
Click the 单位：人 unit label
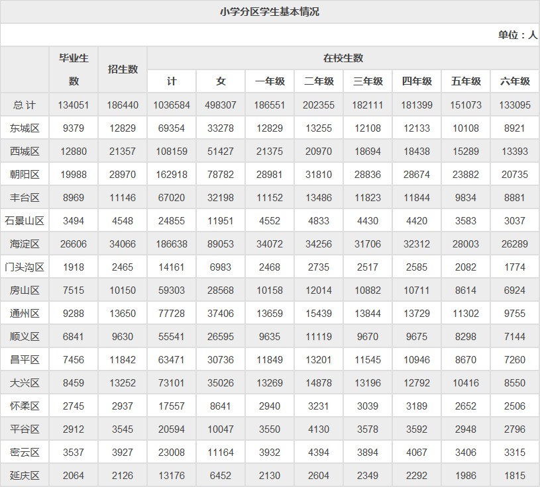click(517, 35)
